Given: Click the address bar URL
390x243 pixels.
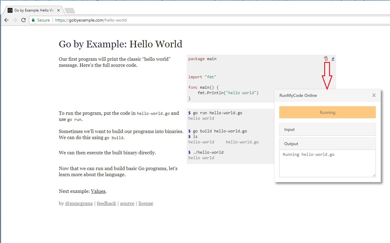Looking at the screenshot, I should pos(91,20).
